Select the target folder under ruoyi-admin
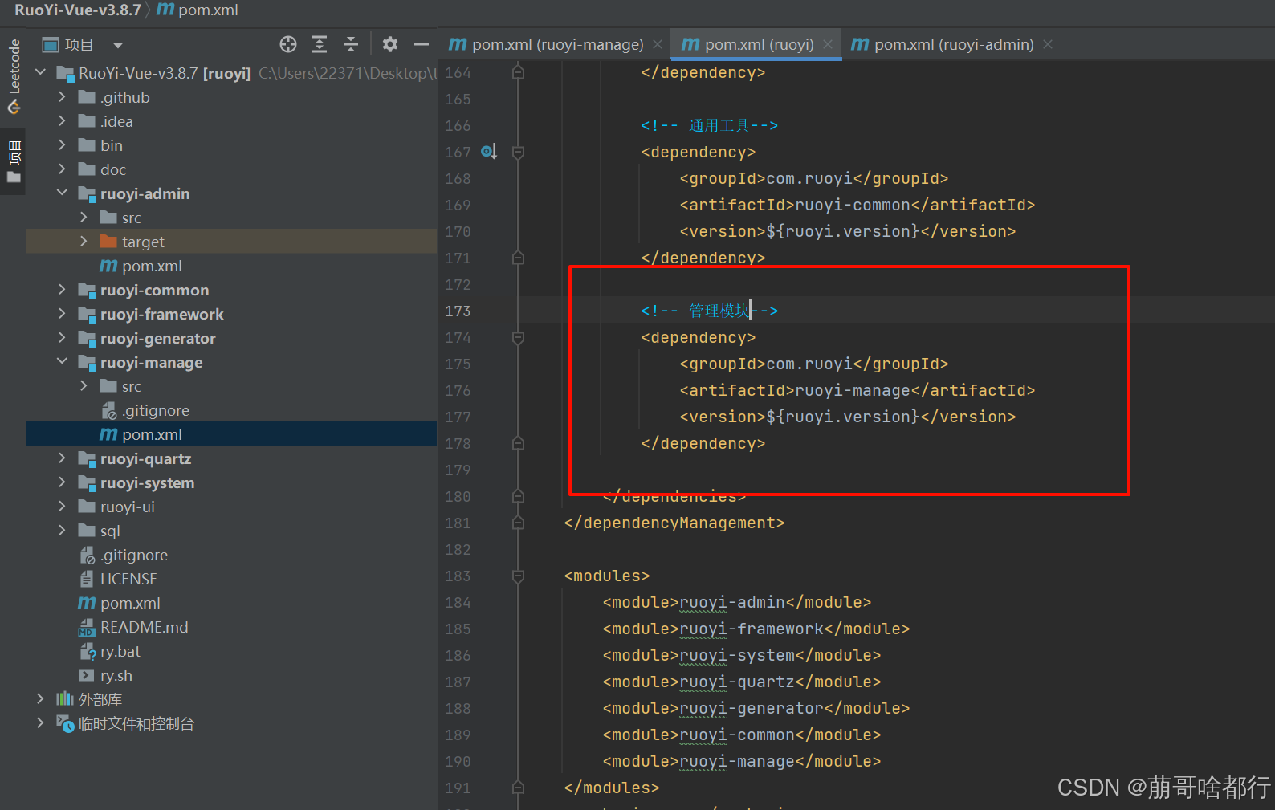Viewport: 1275px width, 810px height. tap(143, 242)
